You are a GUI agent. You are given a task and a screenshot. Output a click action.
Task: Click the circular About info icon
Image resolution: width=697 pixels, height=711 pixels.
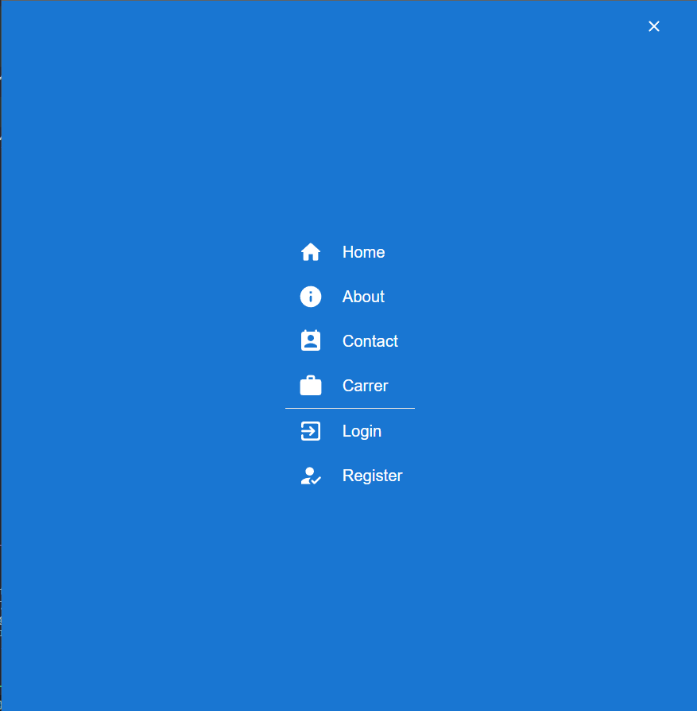[311, 296]
